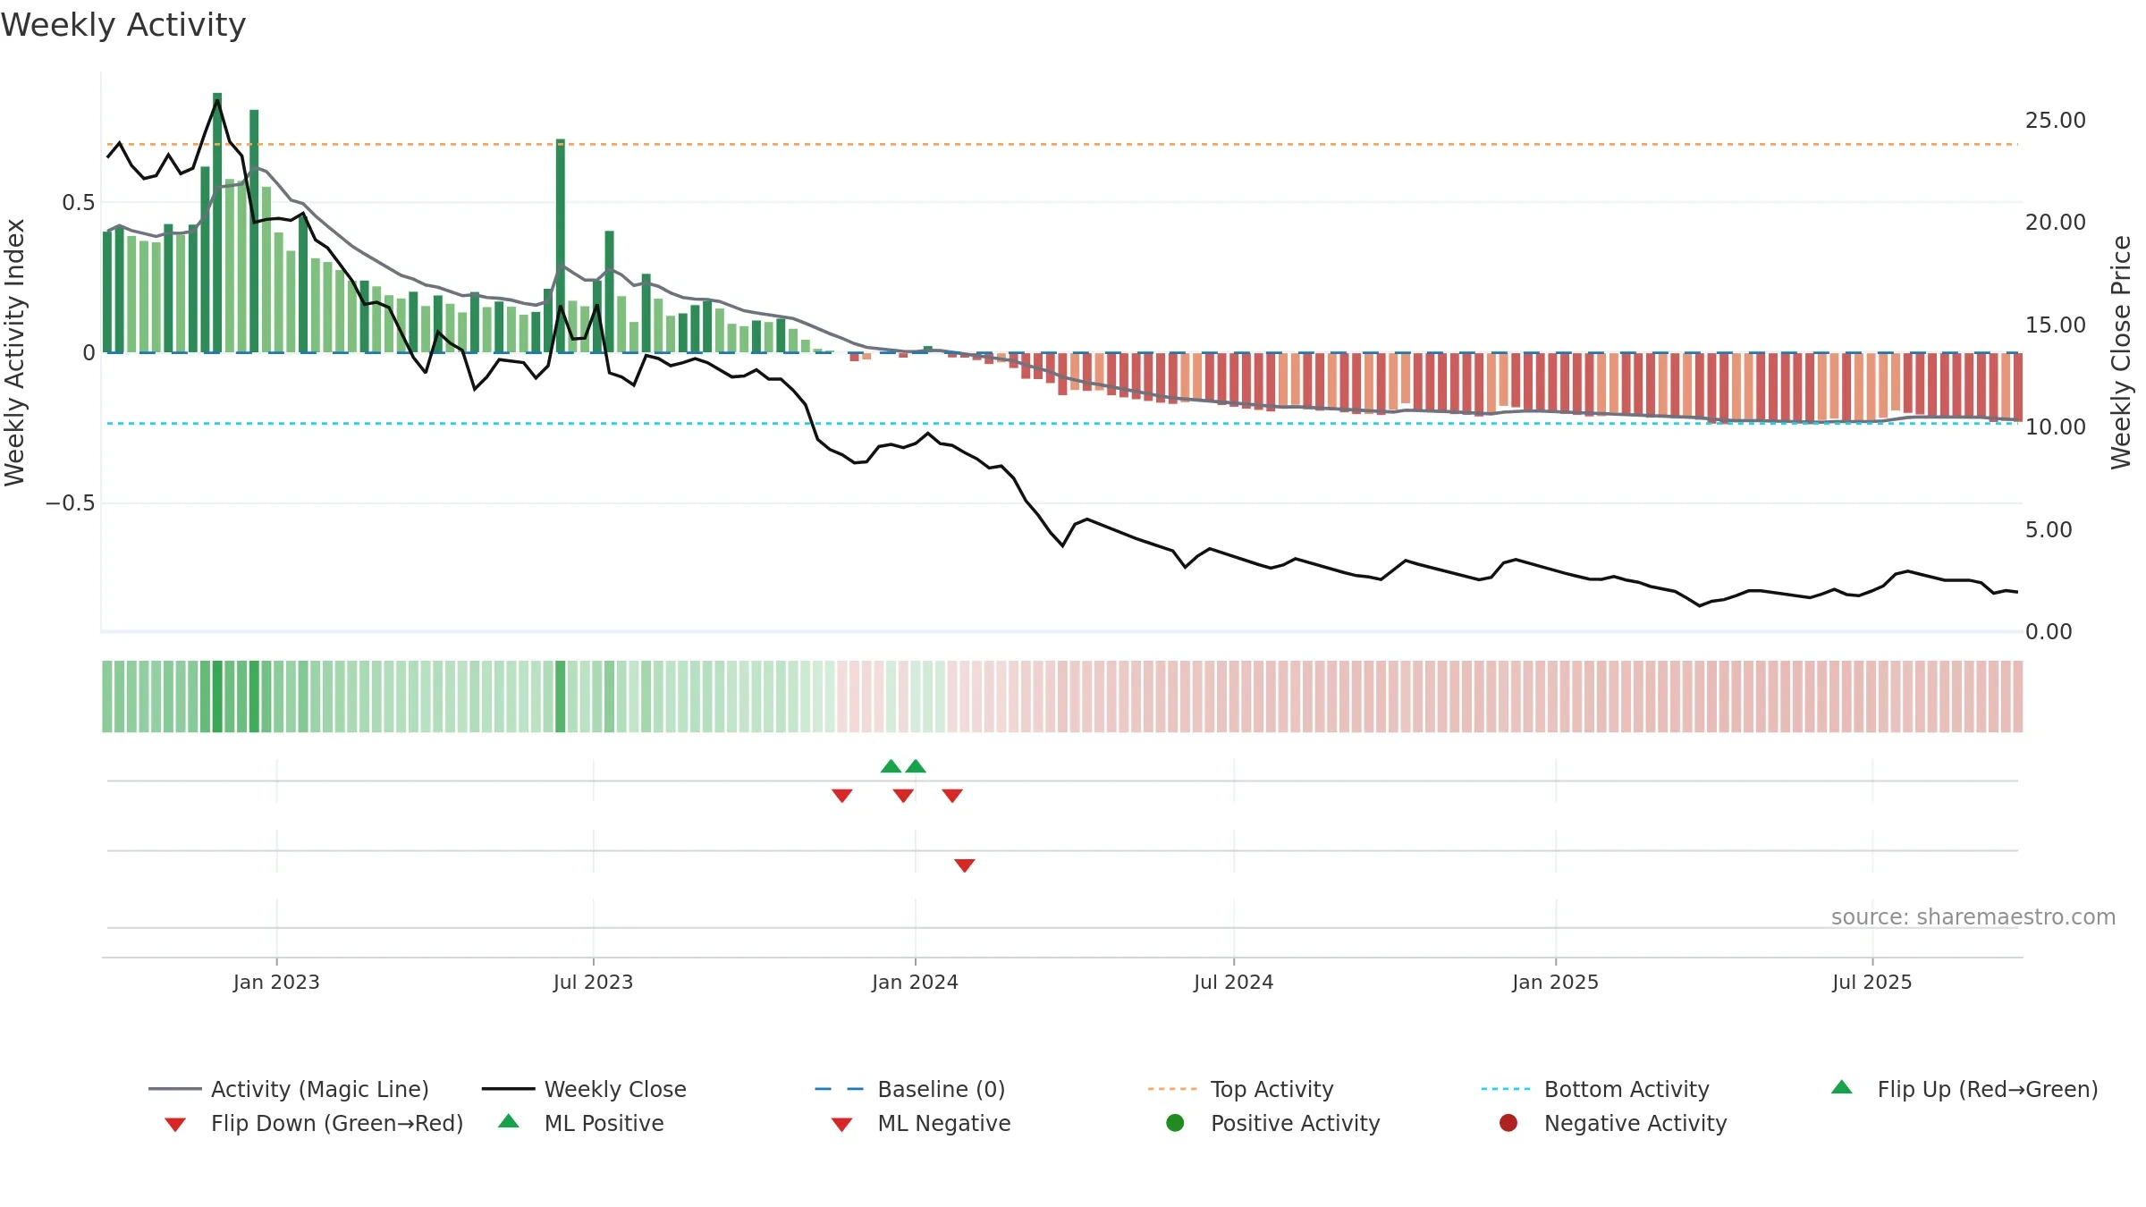The height and width of the screenshot is (1207, 2146).
Task: Toggle the Baseline (0) legend entry
Action: tap(910, 1089)
